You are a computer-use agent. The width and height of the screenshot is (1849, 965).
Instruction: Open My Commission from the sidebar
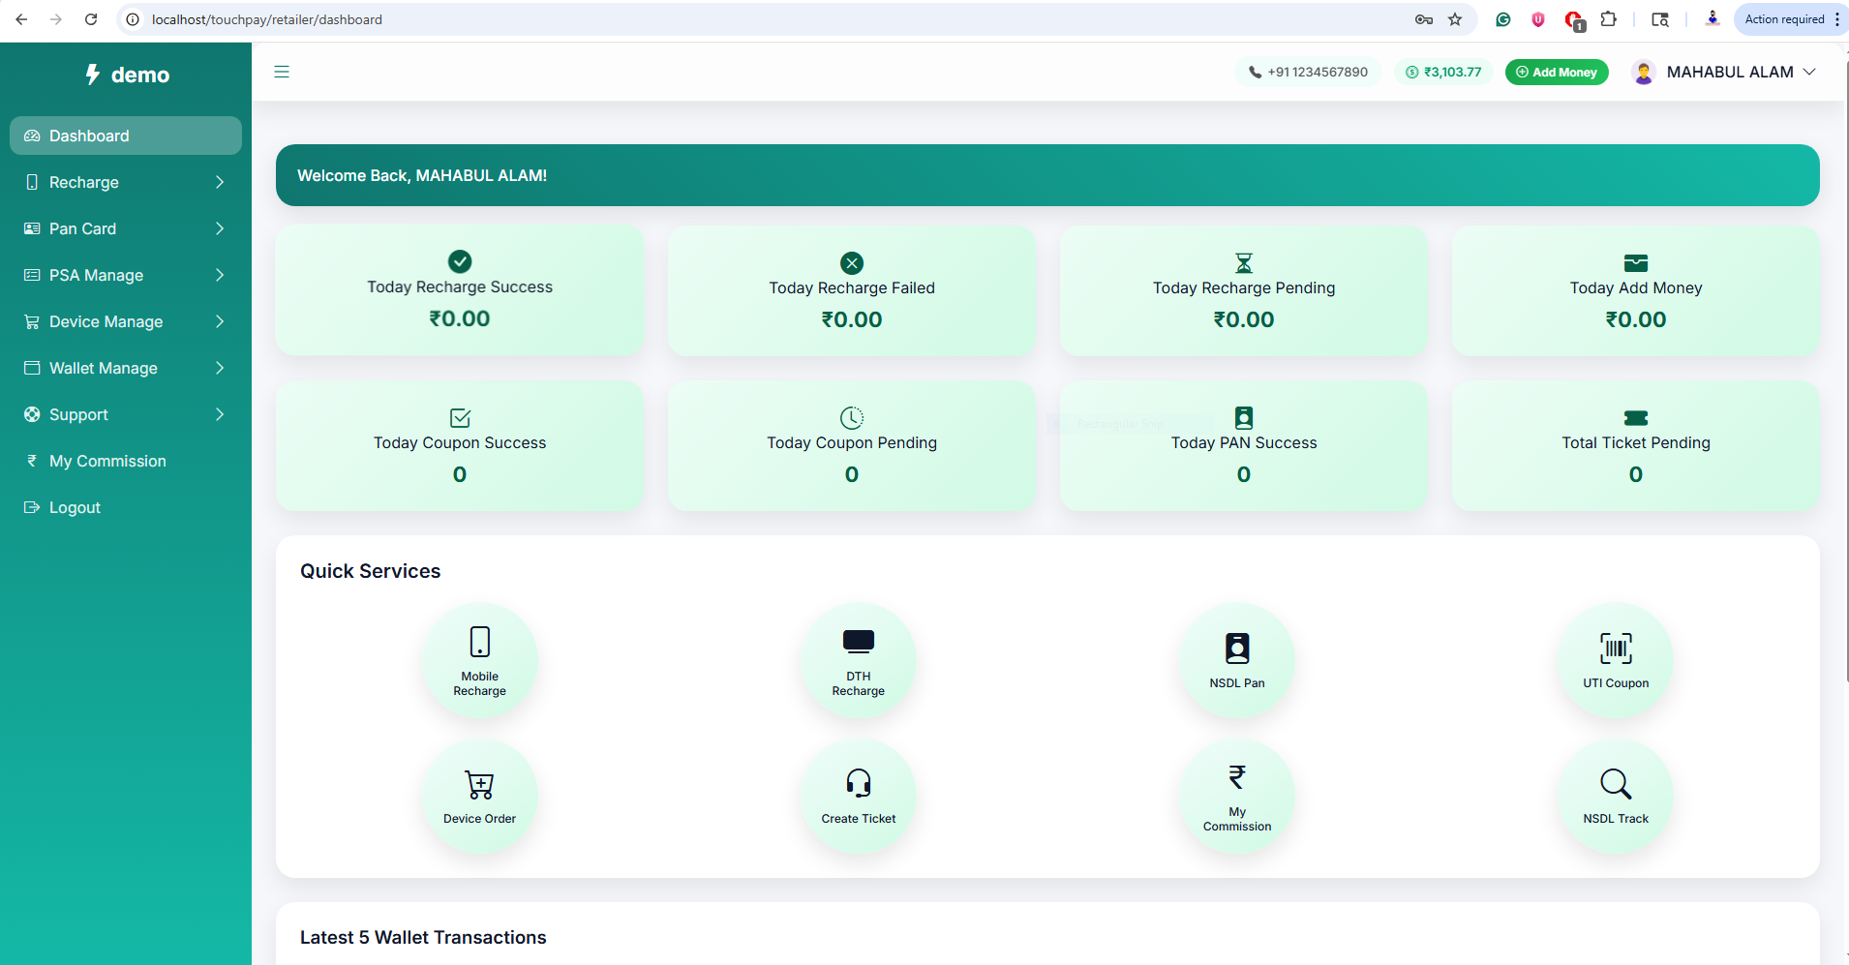[107, 461]
